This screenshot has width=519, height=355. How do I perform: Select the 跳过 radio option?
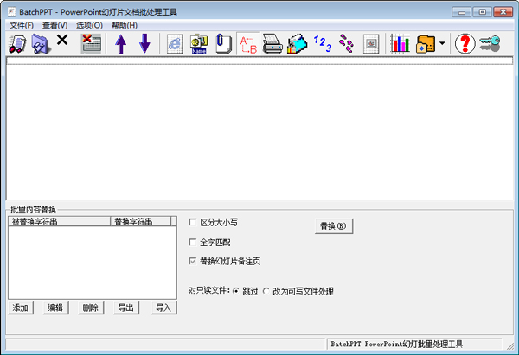click(x=235, y=291)
